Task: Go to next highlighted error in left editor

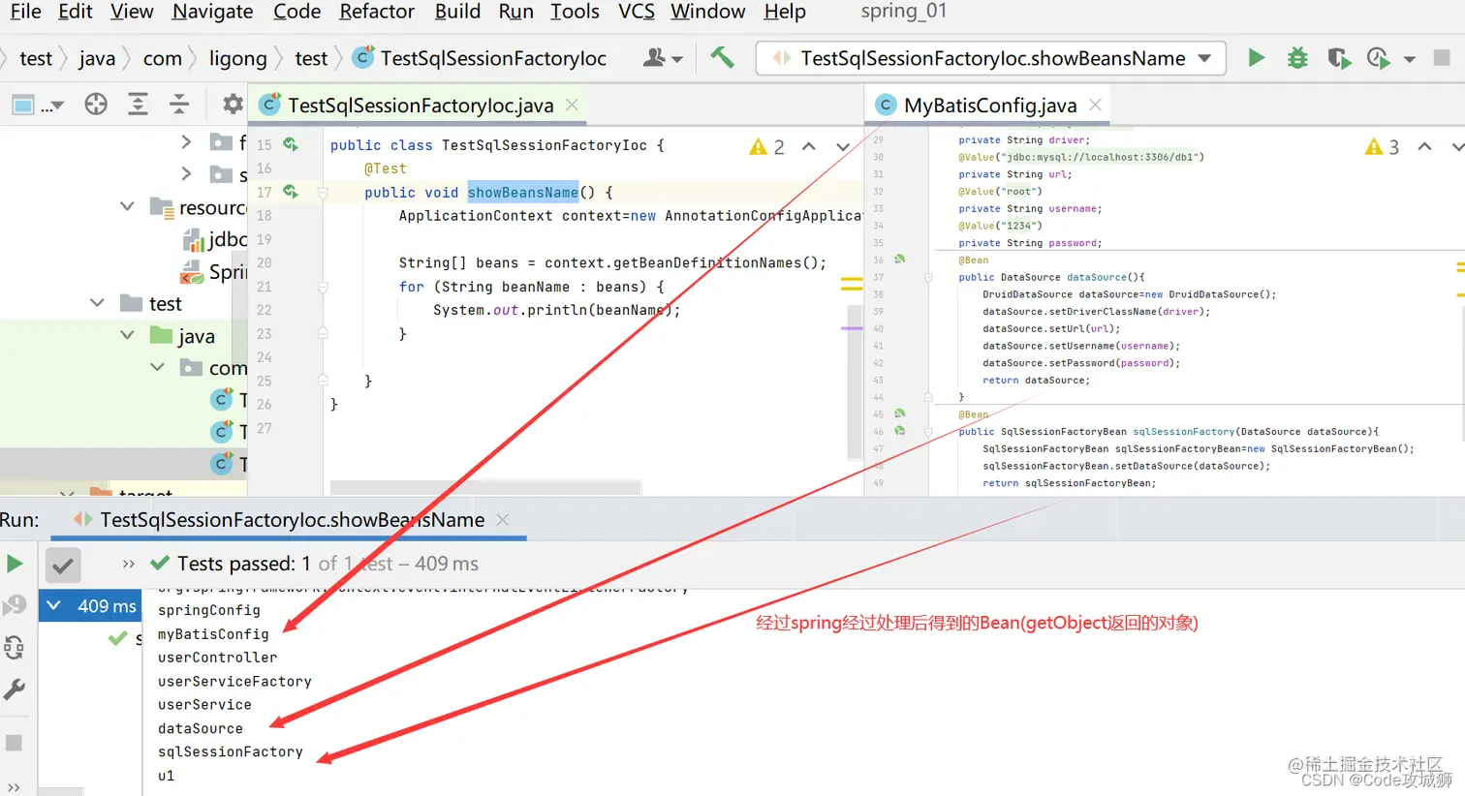Action: 842,147
